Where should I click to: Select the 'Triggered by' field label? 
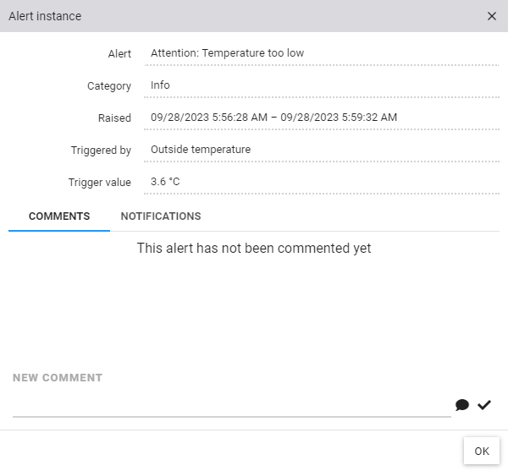101,151
